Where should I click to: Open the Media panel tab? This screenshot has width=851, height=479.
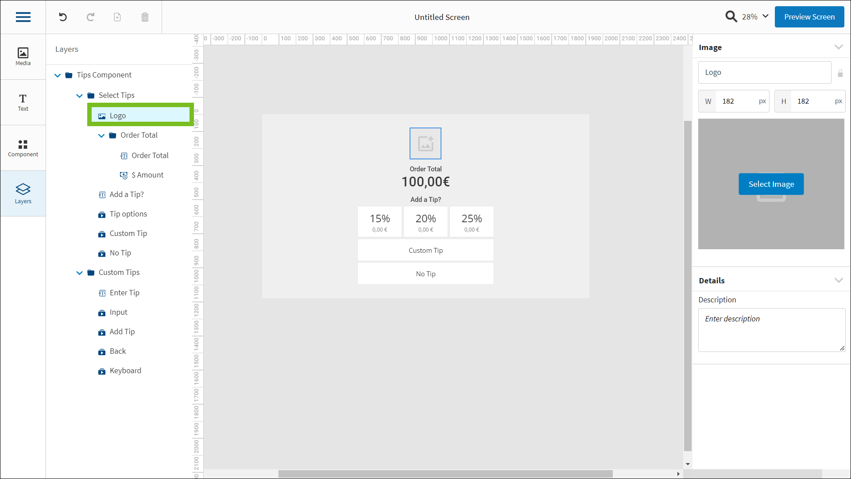click(23, 57)
